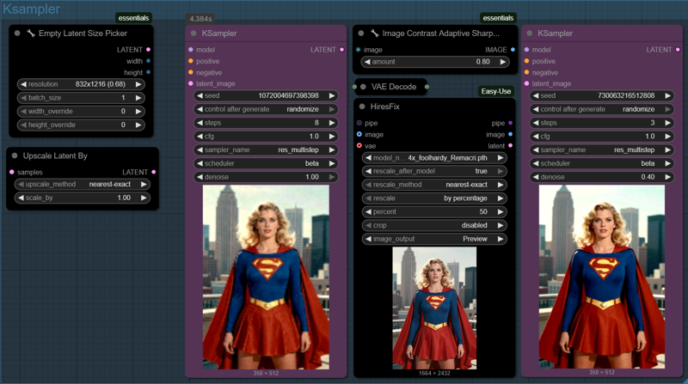The image size is (688, 384).
Task: Click the LATENT output port on Upscale Latent By
Action: click(154, 173)
